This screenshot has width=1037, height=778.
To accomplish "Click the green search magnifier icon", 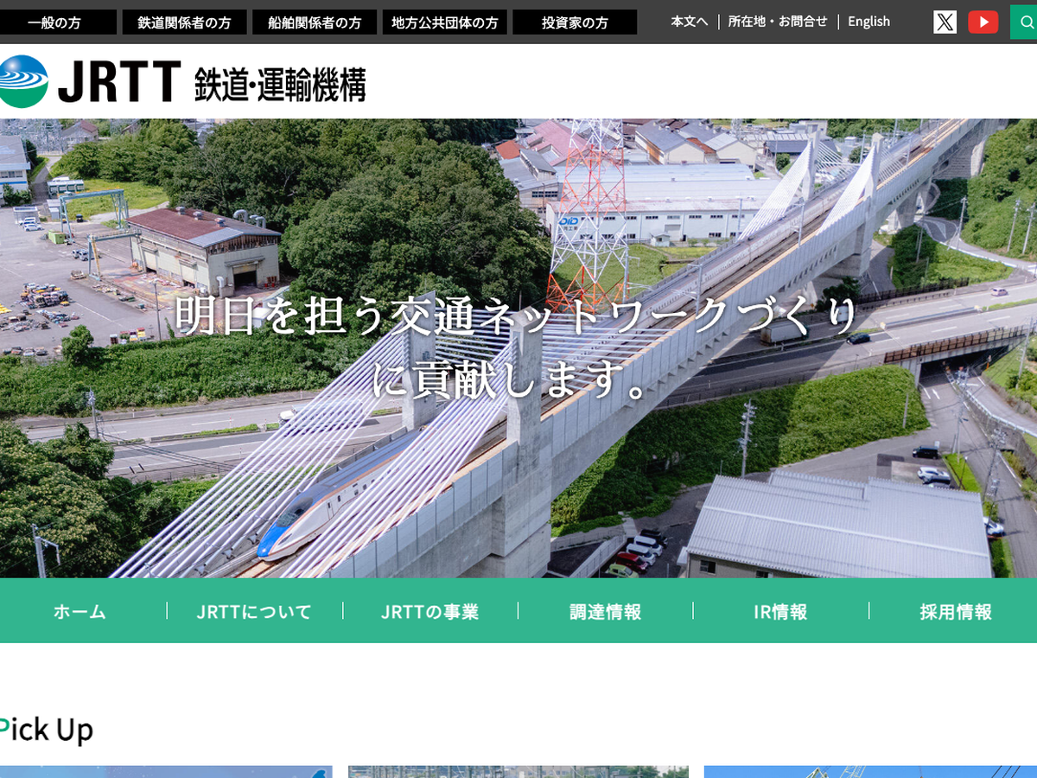I will 1024,22.
